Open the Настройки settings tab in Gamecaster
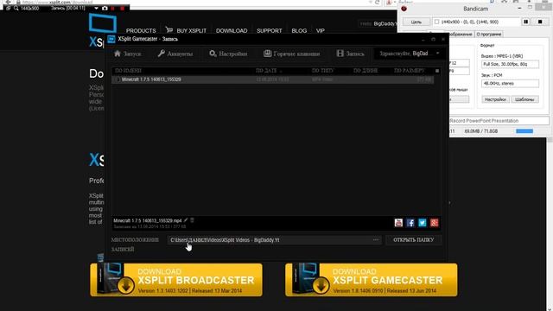The height and width of the screenshot is (311, 553). point(228,54)
